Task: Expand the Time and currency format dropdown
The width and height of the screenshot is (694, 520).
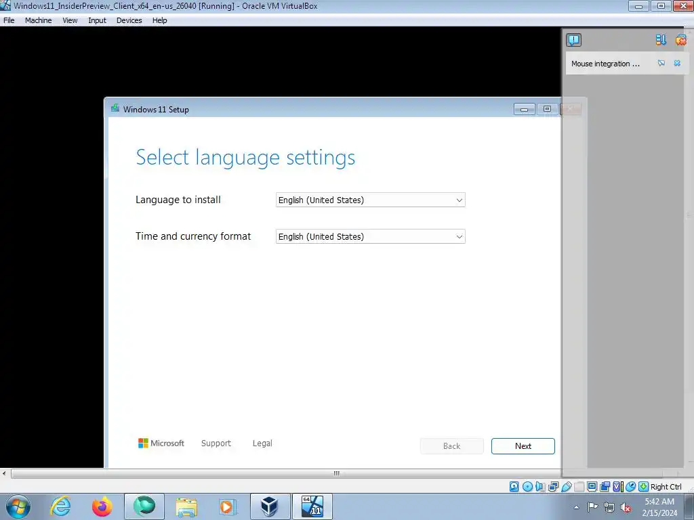Action: point(371,236)
